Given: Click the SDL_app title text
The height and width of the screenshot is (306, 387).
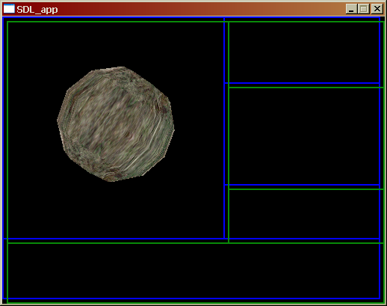Looking at the screenshot, I should (x=37, y=10).
